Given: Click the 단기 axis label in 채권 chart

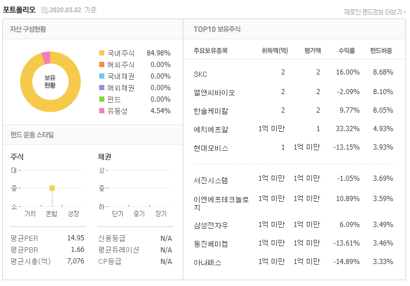Looking at the screenshot, I should [x=118, y=214].
